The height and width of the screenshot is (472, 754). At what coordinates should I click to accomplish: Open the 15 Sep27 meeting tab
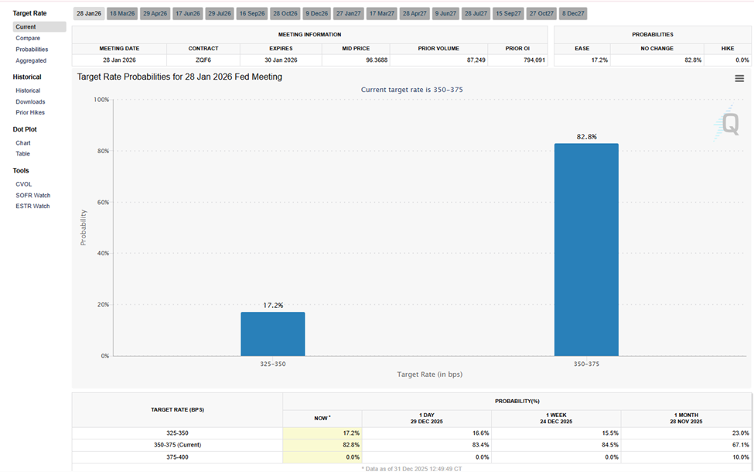tap(507, 12)
